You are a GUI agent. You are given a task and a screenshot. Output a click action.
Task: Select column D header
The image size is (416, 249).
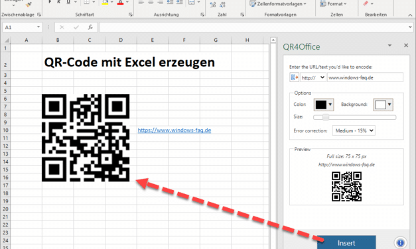click(x=121, y=40)
